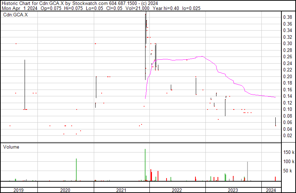Click the tall gray volume bar in late 2023
Image resolution: width=296 pixels, height=193 pixels.
[x=247, y=171]
